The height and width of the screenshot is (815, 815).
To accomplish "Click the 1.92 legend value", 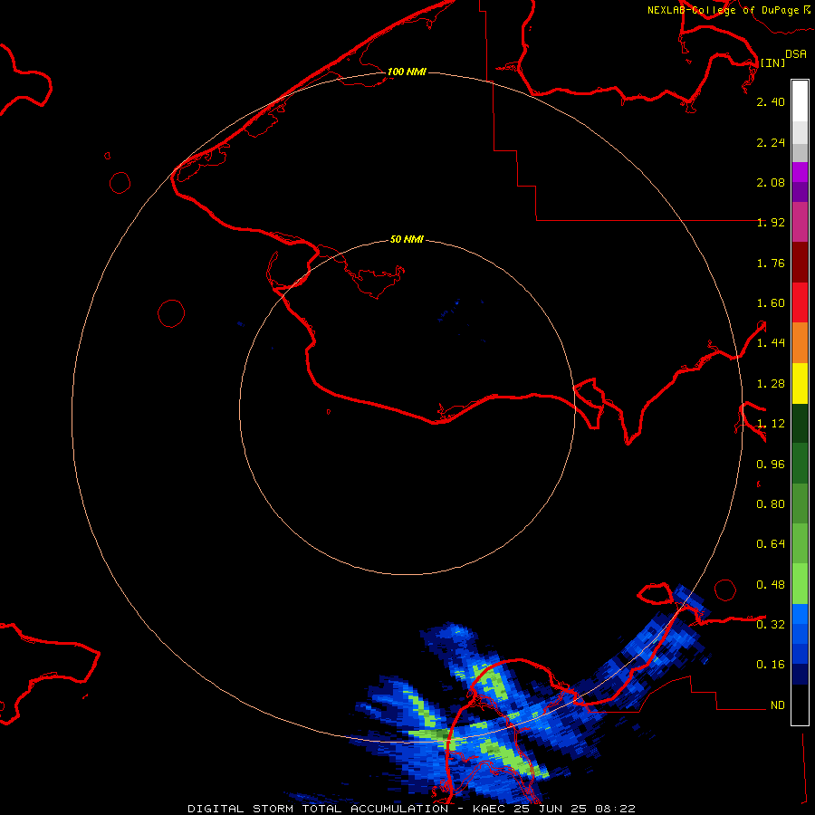I will coord(771,223).
